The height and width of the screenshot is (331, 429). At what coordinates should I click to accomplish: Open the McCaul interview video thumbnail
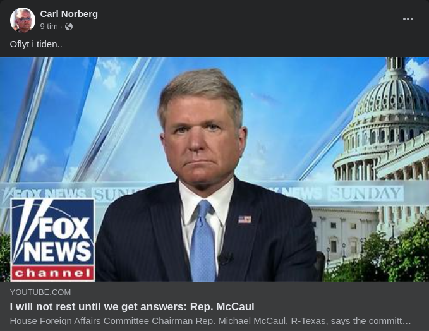click(215, 169)
